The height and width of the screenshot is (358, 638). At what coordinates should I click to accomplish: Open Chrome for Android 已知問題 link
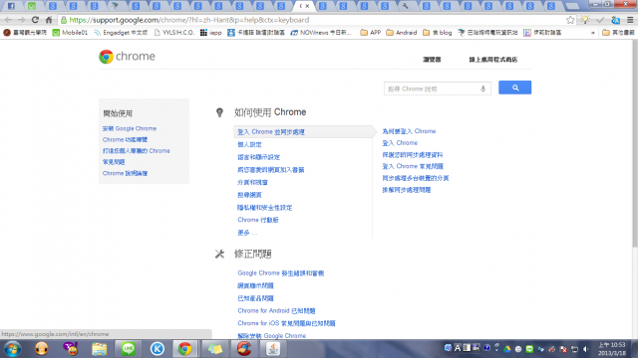click(x=276, y=311)
